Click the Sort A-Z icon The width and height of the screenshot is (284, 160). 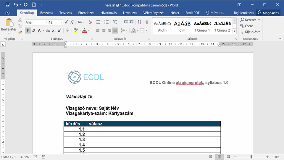click(139, 22)
